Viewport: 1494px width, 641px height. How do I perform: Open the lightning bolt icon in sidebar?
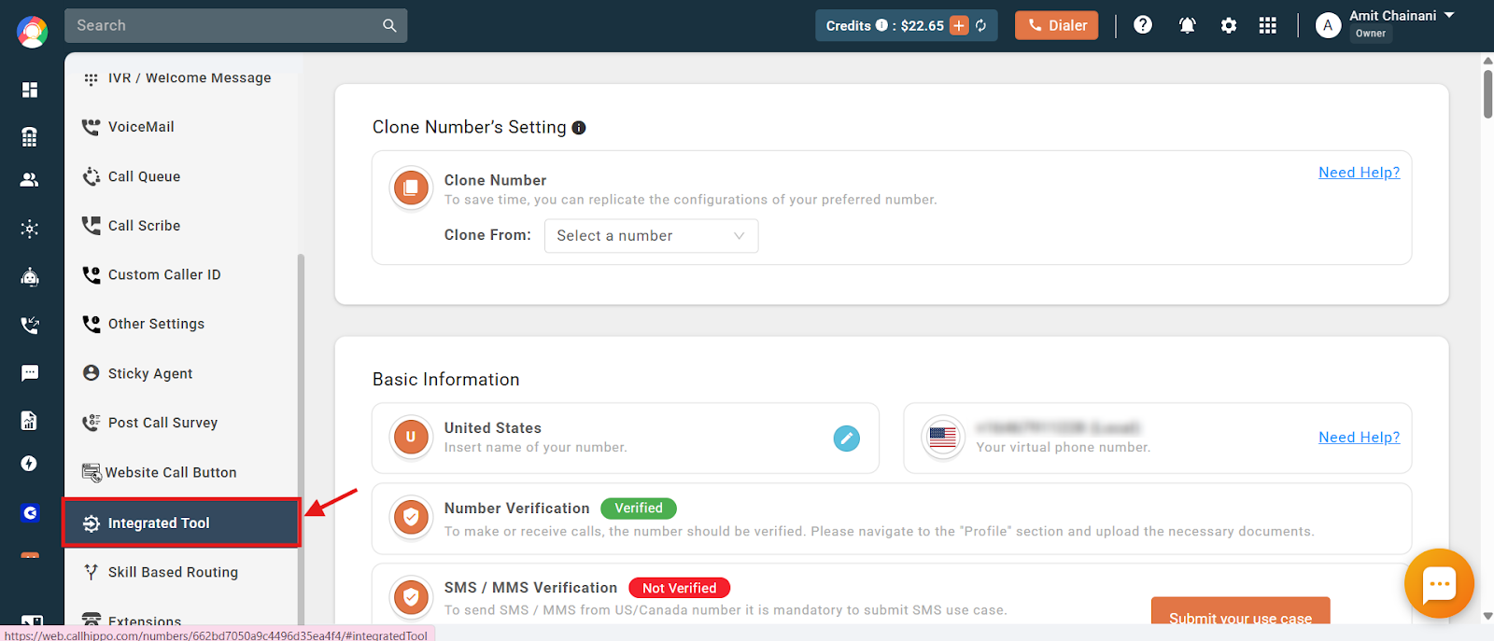click(x=30, y=464)
